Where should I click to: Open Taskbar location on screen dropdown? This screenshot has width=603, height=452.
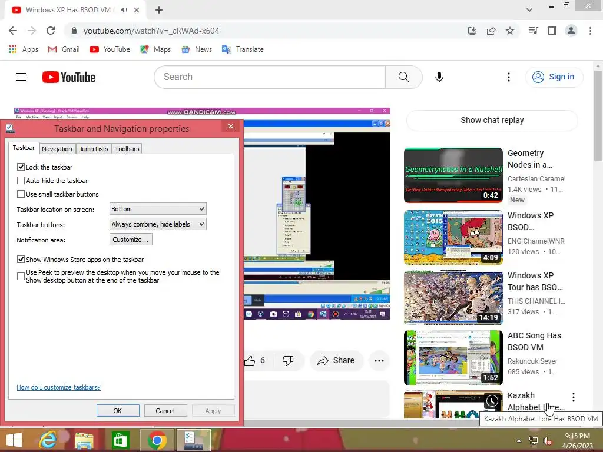(158, 209)
